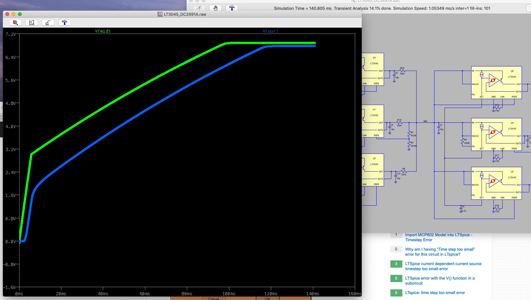The height and width of the screenshot is (300, 531).
Task: Click the LT3045_DC2491A.raw window title
Action: [x=185, y=14]
